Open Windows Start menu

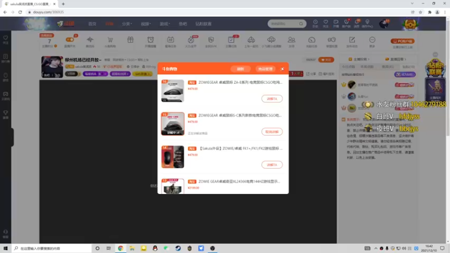click(x=6, y=248)
